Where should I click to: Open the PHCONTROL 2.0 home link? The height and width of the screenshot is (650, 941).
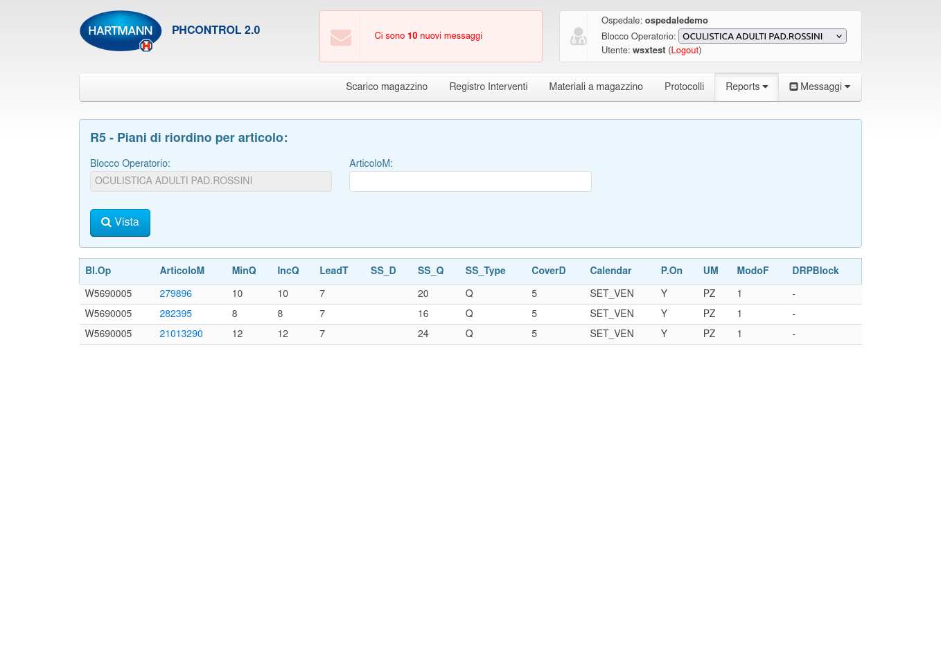[x=216, y=30]
